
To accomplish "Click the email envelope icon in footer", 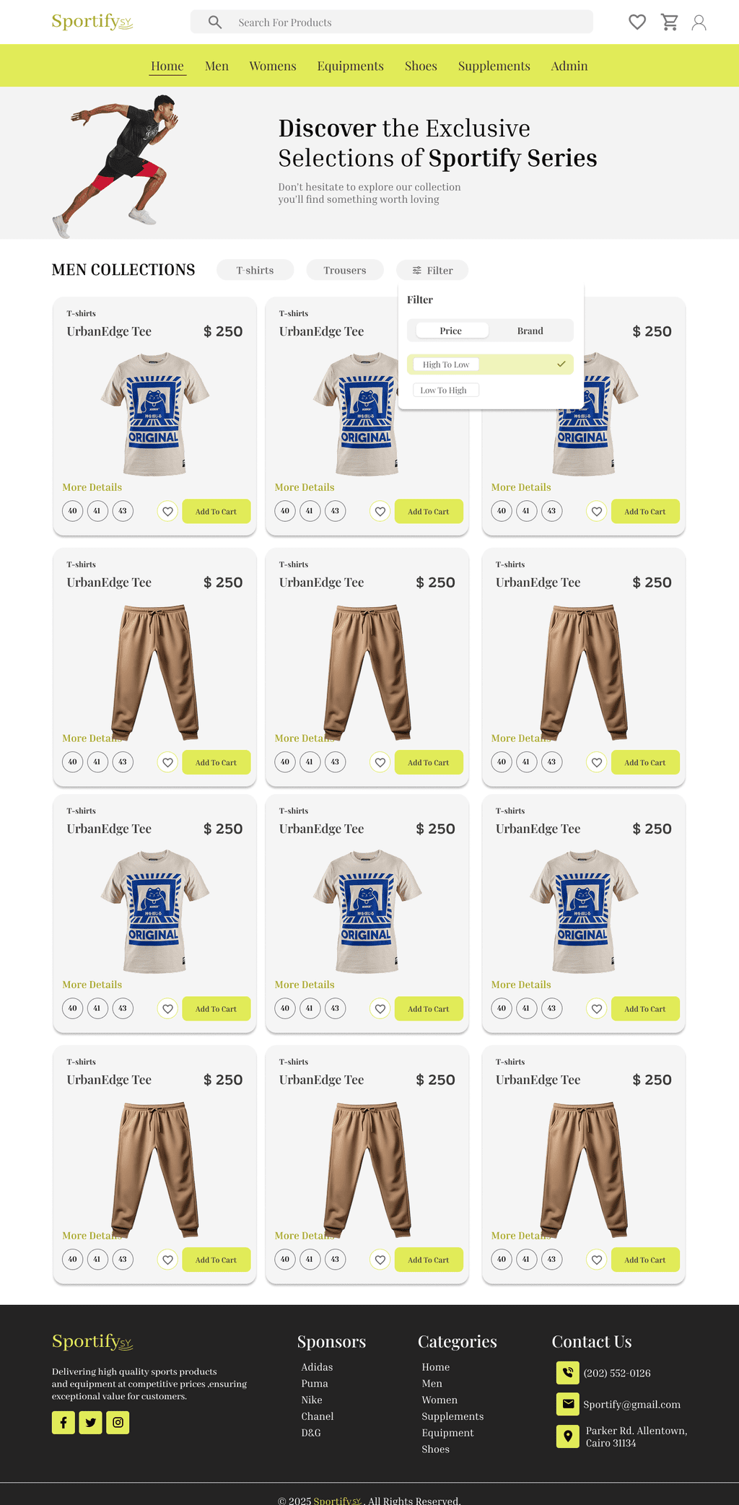I will click(x=568, y=1404).
